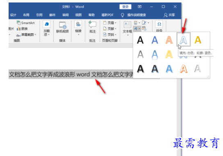Open the References (引用) tab
The image size is (223, 156).
[39, 15]
